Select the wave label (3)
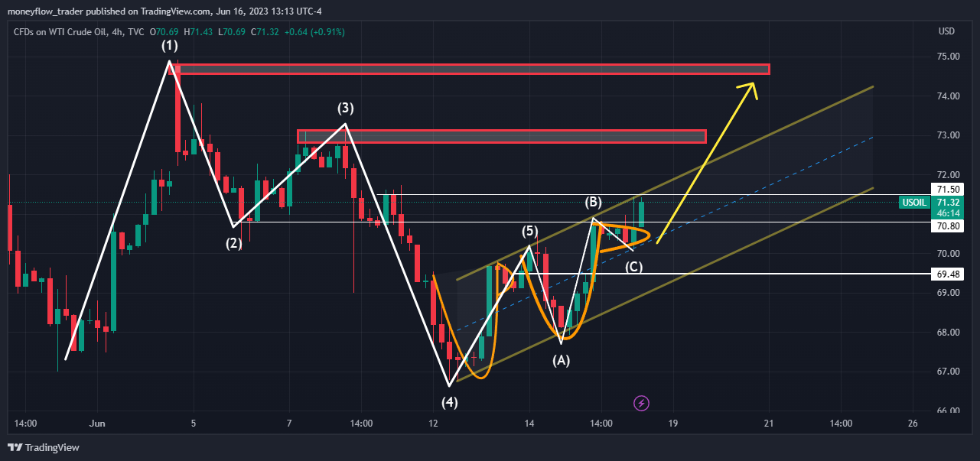Viewport: 980px width, 461px height. (346, 109)
